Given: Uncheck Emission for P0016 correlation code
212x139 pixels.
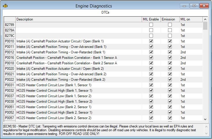Looking at the screenshot, I should (170, 58).
